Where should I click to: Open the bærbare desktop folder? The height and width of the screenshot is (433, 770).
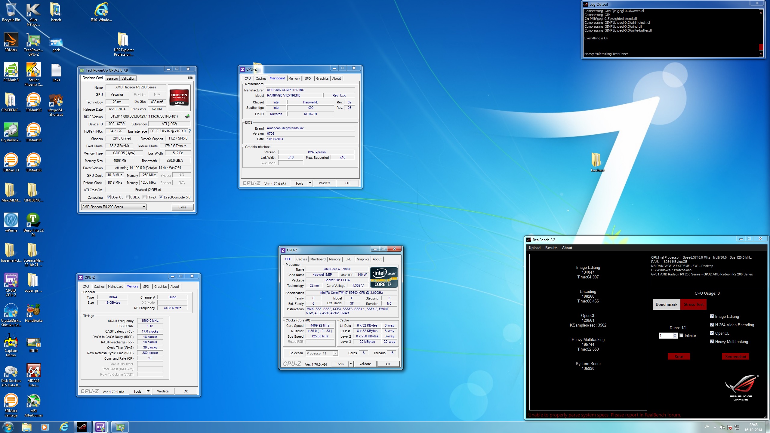[597, 162]
